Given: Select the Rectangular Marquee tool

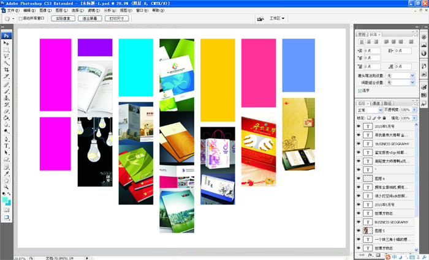Looking at the screenshot, I should pos(7,50).
